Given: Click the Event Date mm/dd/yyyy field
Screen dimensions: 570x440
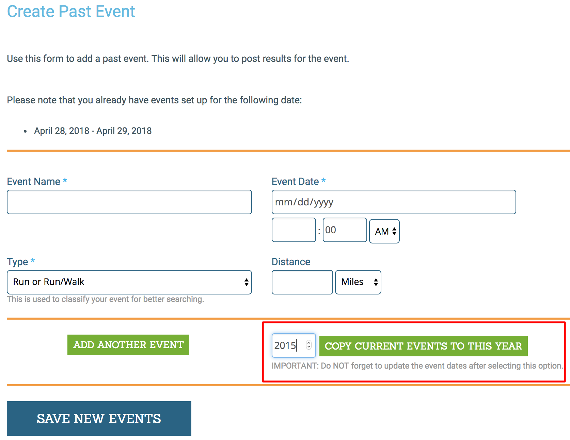Looking at the screenshot, I should (394, 202).
